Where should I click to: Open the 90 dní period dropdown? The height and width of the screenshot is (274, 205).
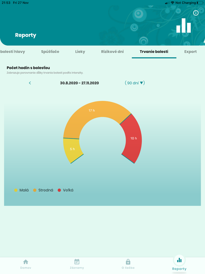click(x=135, y=83)
